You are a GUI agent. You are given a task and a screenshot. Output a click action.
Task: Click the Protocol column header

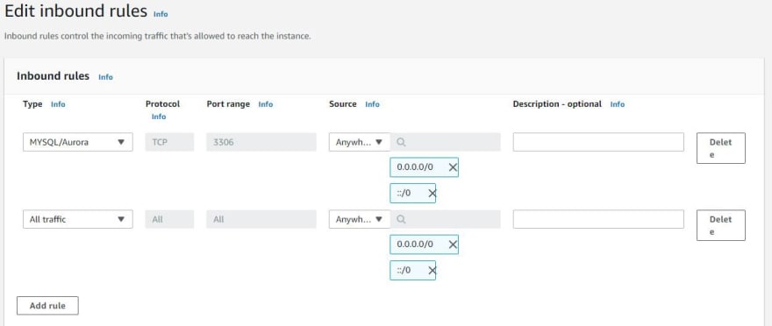162,104
